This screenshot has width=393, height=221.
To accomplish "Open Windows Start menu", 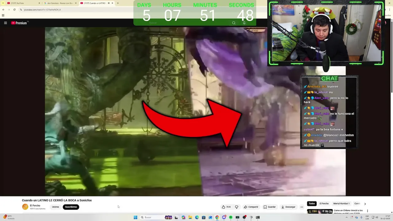I will [x=135, y=217].
